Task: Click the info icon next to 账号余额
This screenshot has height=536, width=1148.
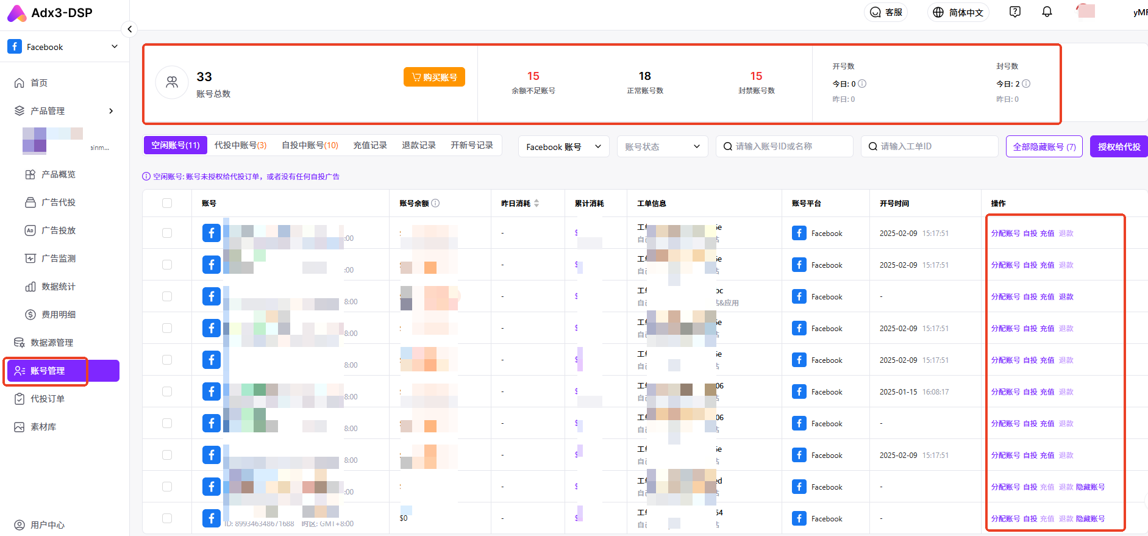Action: point(435,203)
